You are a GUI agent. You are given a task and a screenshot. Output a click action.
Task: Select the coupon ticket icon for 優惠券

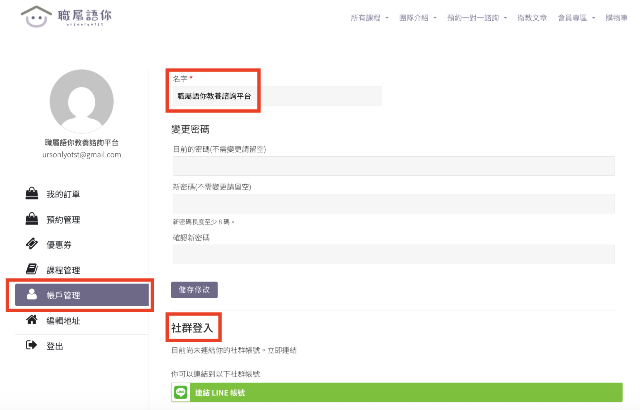pyautogui.click(x=32, y=244)
